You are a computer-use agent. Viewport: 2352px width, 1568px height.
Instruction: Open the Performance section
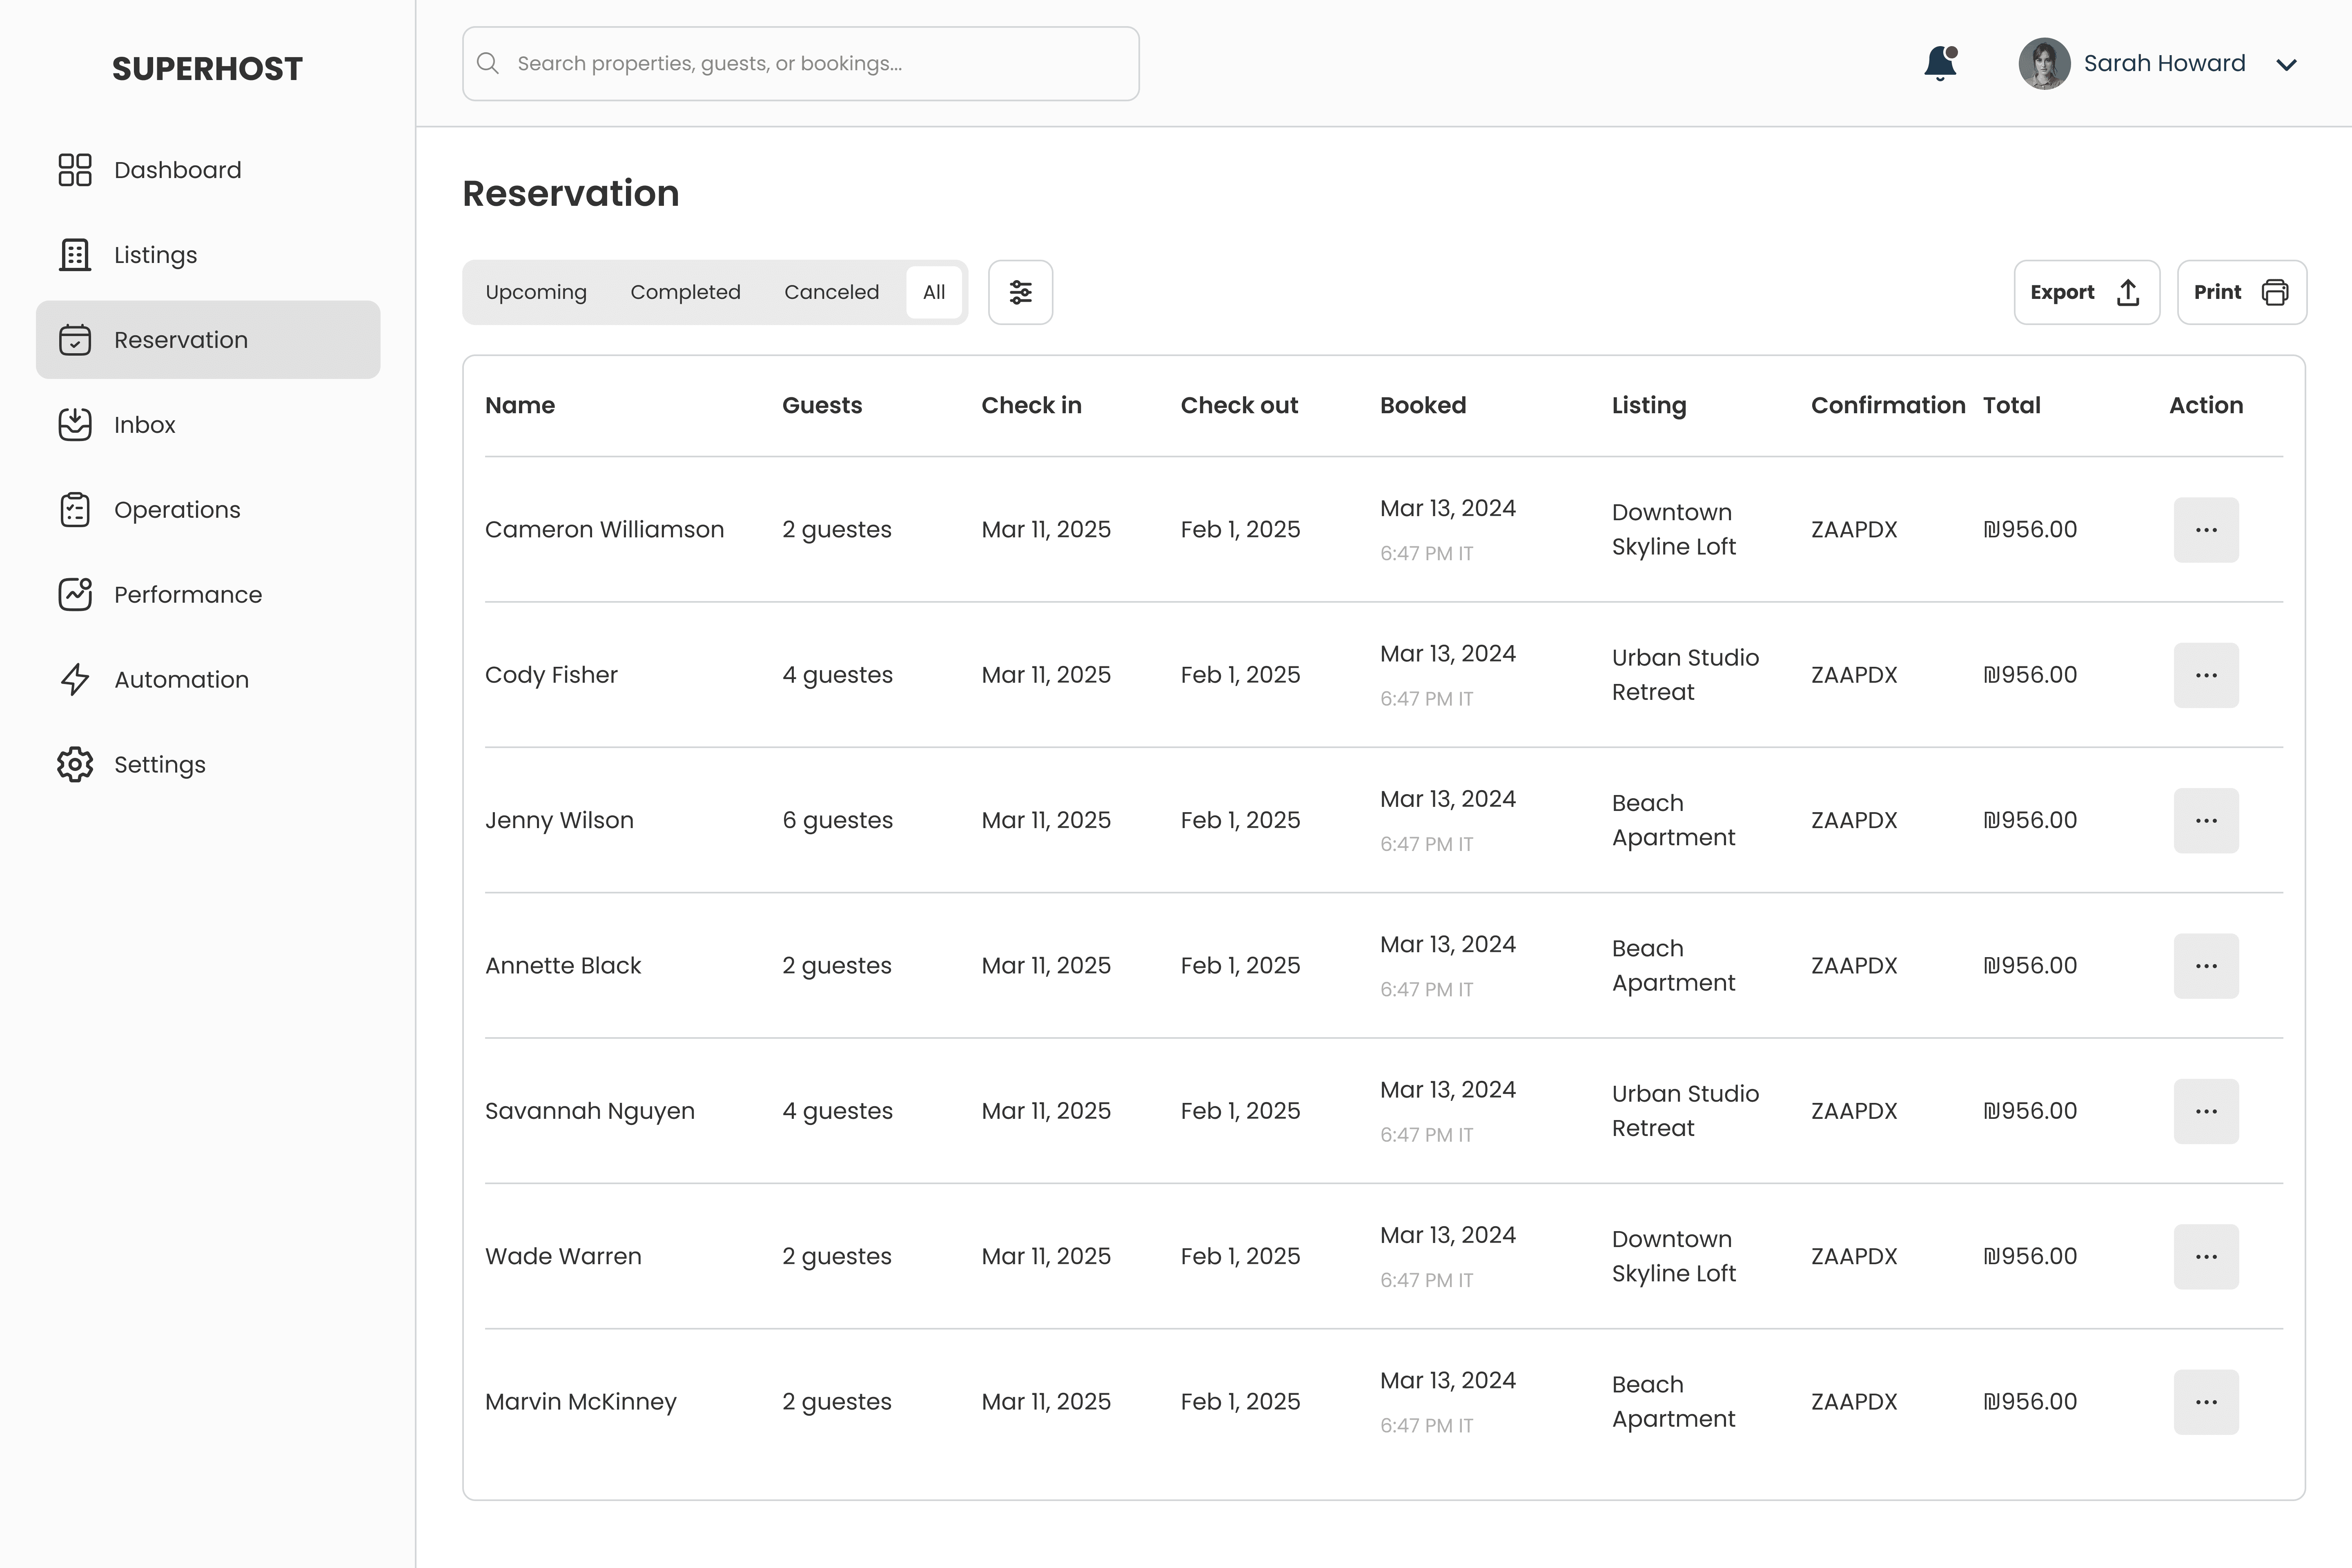[187, 595]
